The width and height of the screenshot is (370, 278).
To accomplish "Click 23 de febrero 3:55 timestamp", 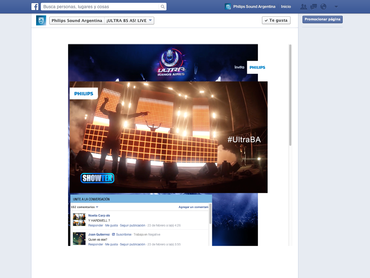I will (x=164, y=244).
